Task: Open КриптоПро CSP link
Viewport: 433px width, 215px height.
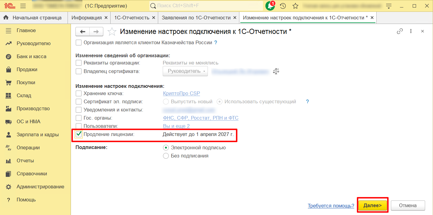Action: [182, 94]
